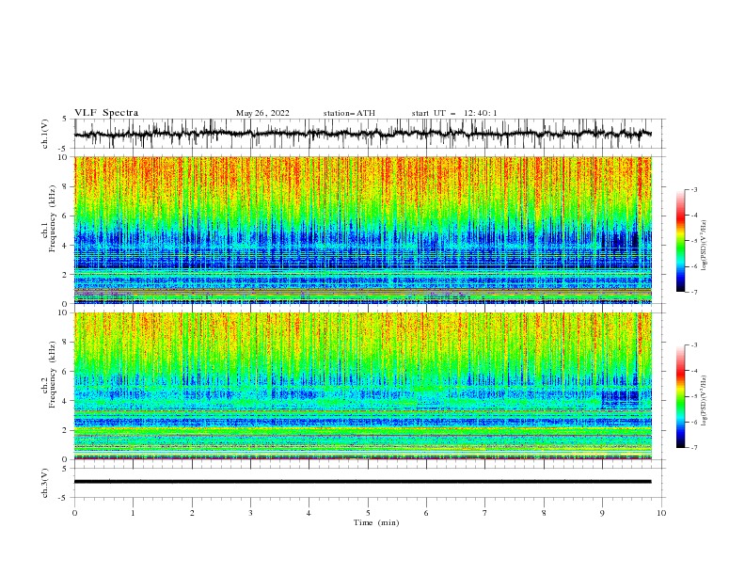The image size is (745, 576).
Task: Click the "8" kHz tick on ch.1 spectrogram
Action: click(65, 186)
